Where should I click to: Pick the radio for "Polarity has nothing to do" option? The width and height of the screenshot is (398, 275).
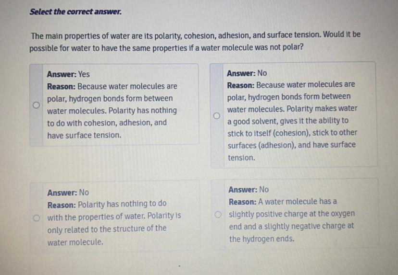click(36, 218)
